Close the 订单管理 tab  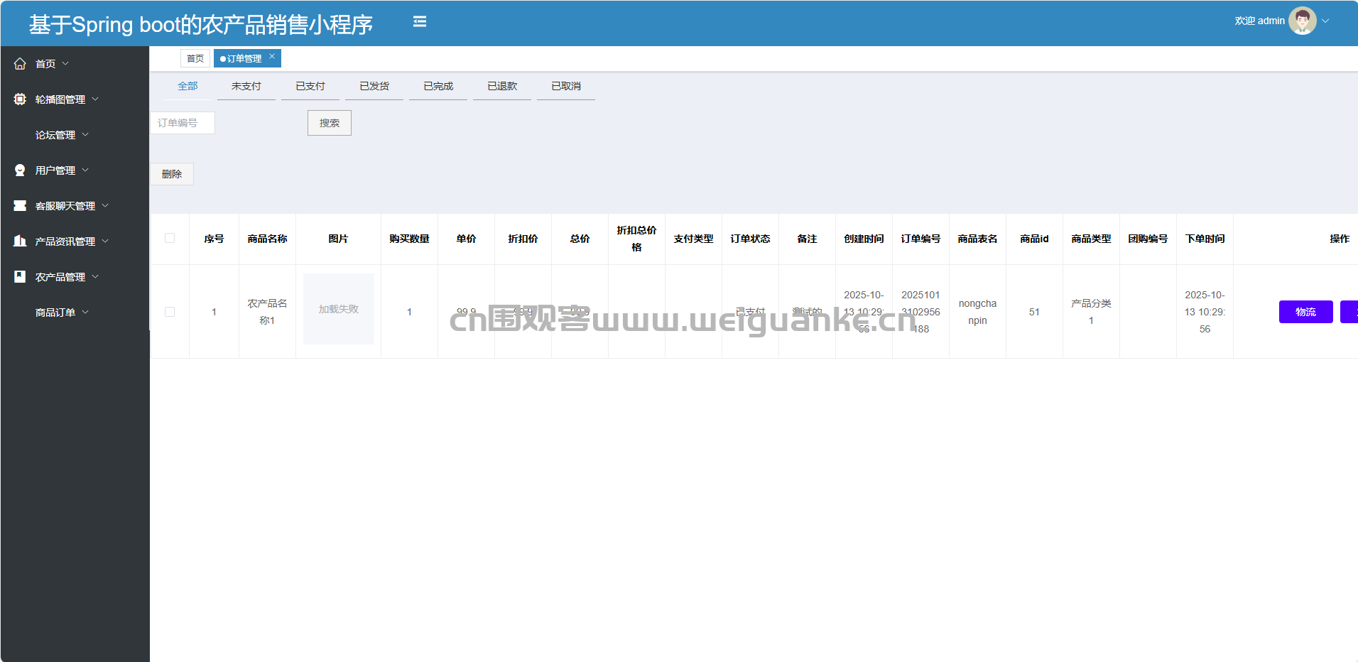click(272, 57)
